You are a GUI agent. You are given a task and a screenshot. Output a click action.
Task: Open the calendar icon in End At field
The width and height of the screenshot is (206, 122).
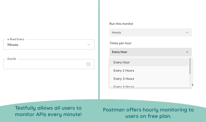point(88,64)
